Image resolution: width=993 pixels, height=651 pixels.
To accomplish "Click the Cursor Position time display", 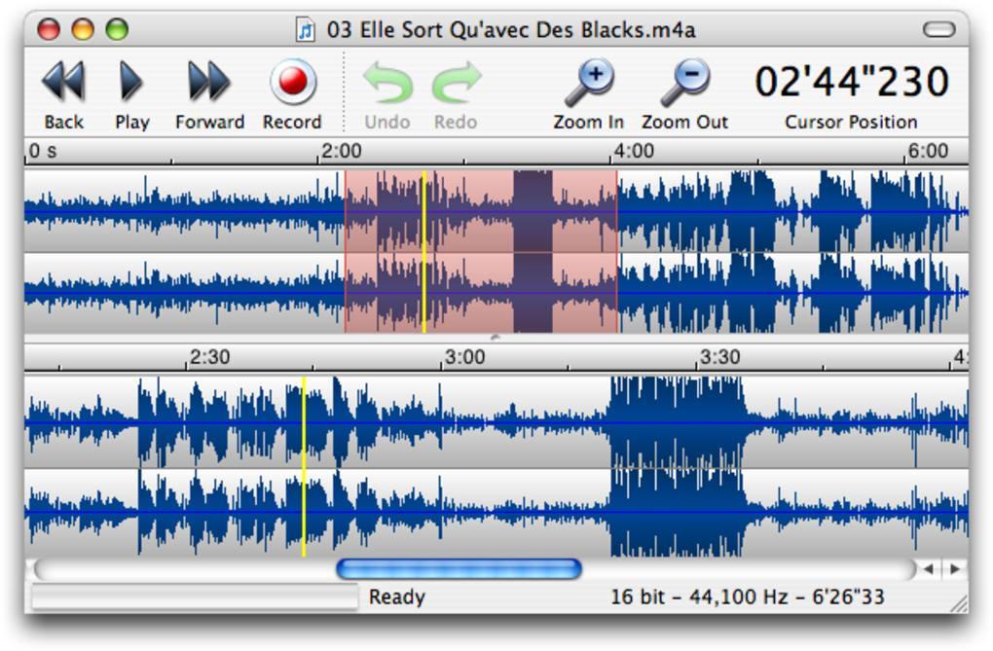I will pos(851,83).
